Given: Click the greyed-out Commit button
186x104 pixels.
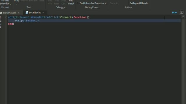Looking at the screenshot, I should click(x=114, y=3).
